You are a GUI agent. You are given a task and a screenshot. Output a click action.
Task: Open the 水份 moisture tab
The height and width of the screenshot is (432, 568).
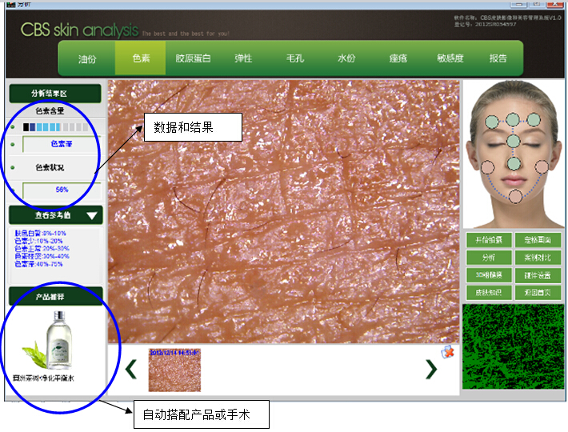coord(346,58)
